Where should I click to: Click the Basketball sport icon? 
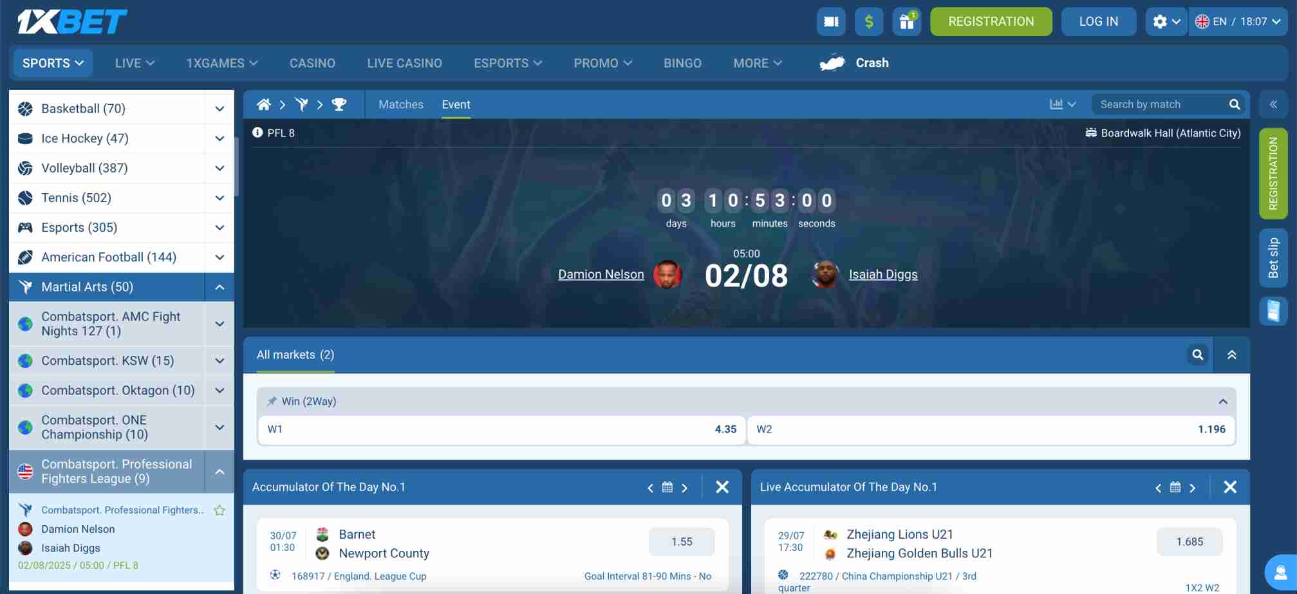[25, 109]
